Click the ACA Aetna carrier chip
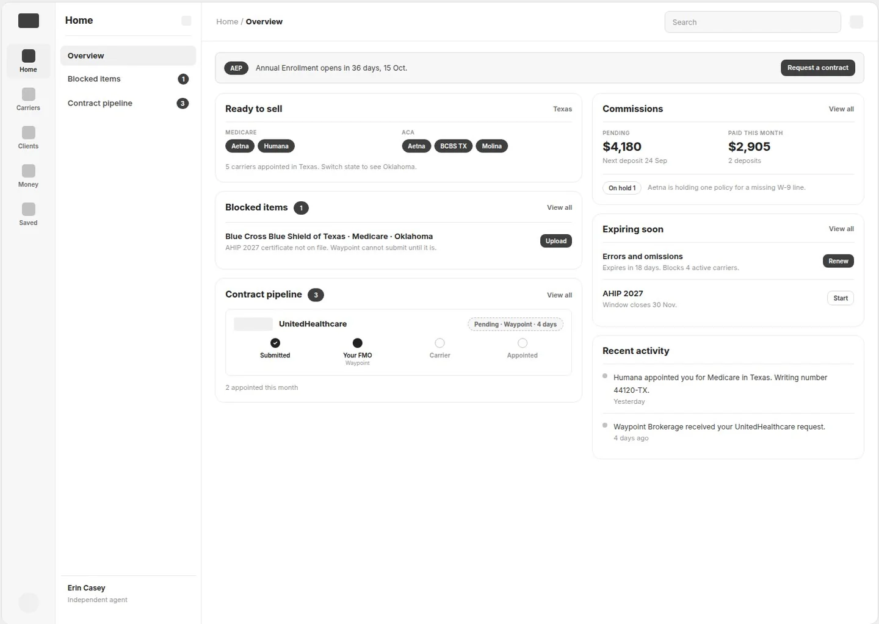This screenshot has height=624, width=879. [x=416, y=146]
